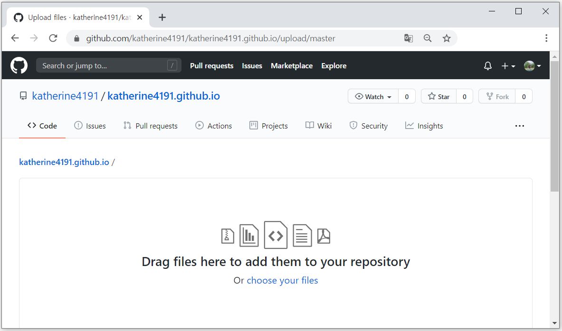Open the Wiki tab
This screenshot has height=331, width=562.
tap(319, 126)
